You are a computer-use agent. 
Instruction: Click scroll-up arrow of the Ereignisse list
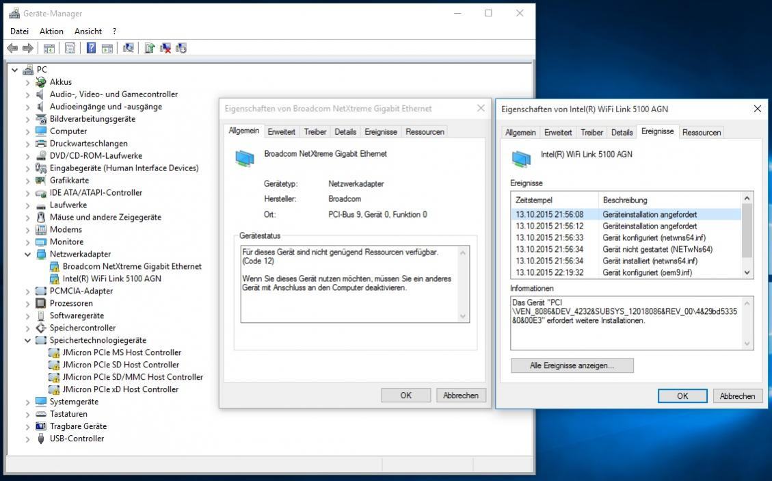click(747, 198)
